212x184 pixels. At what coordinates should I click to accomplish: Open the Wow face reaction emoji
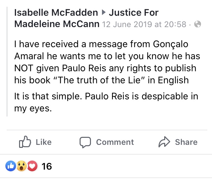click(x=21, y=166)
